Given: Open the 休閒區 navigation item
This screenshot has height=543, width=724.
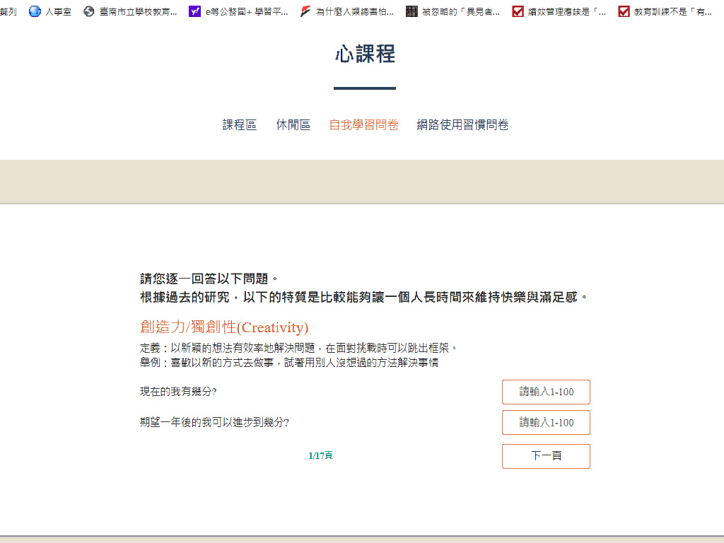Looking at the screenshot, I should click(293, 125).
